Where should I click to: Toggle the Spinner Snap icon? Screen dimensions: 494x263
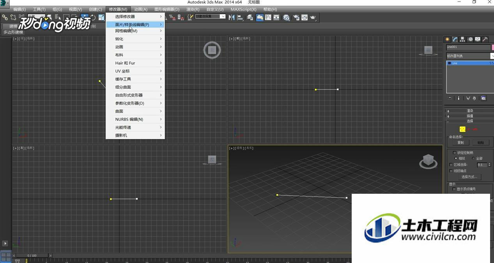[x=181, y=17]
